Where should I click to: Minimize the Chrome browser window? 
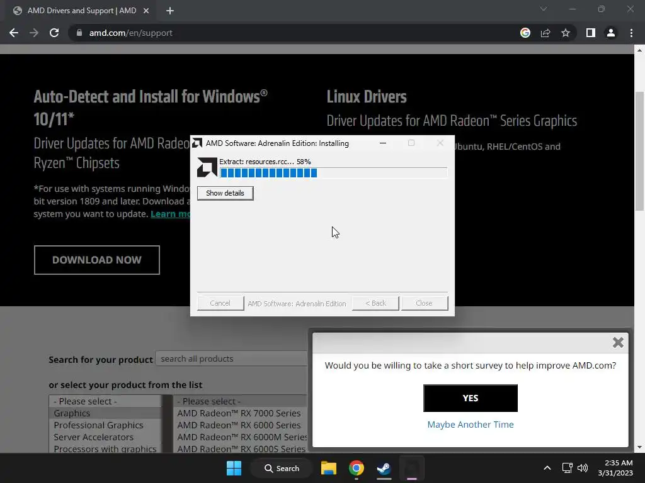point(572,9)
